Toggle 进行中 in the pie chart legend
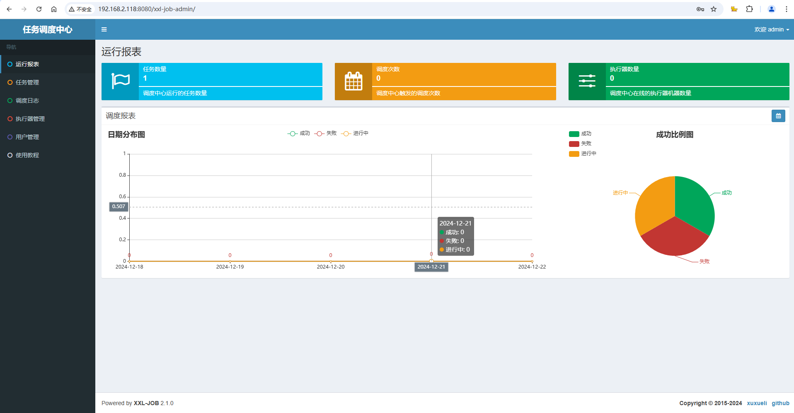Screen dimensions: 794x413 pos(583,154)
